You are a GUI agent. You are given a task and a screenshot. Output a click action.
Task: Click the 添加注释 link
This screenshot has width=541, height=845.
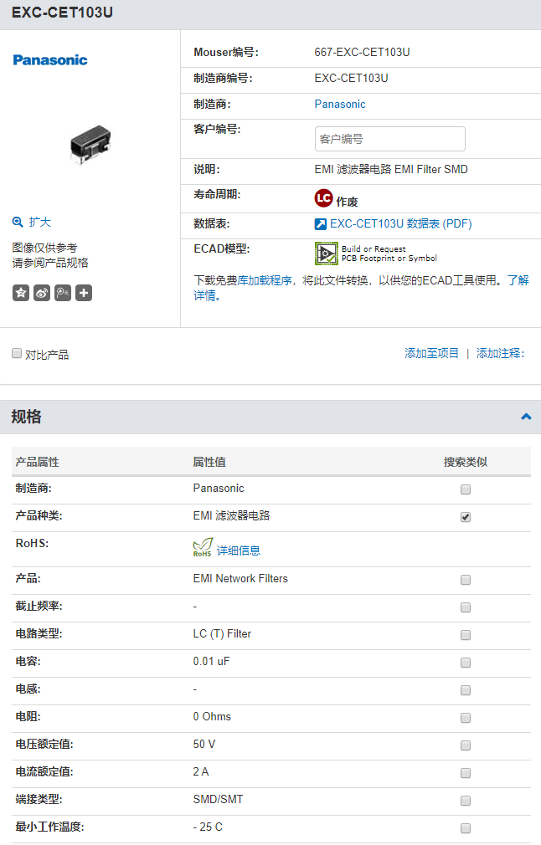[x=500, y=354]
